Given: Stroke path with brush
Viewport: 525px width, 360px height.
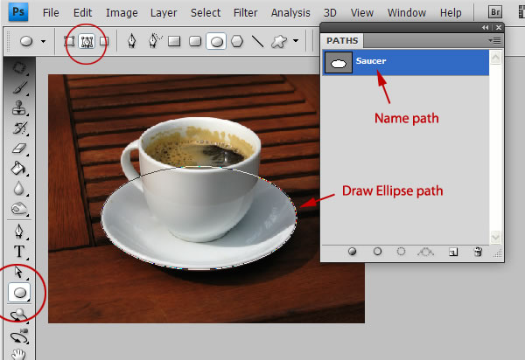Looking at the screenshot, I should pos(377,252).
